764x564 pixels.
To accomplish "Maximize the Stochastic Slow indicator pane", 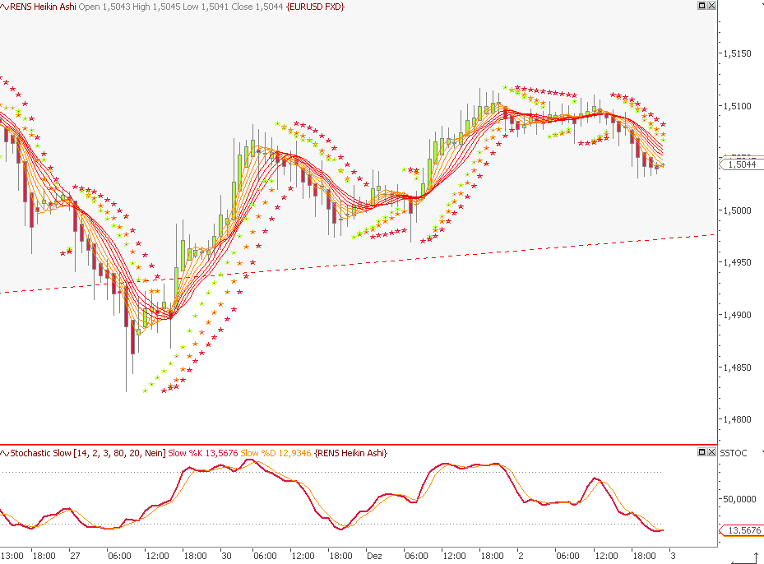I will [x=702, y=452].
